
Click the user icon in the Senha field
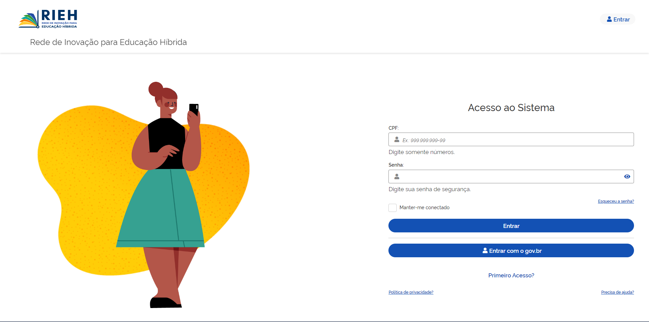(x=397, y=177)
